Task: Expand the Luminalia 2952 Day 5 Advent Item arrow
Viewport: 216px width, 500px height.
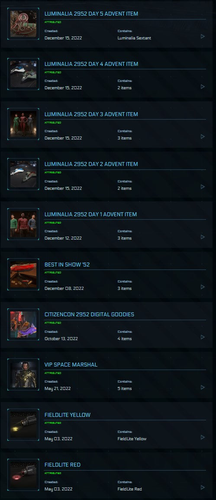Action: pyautogui.click(x=203, y=36)
